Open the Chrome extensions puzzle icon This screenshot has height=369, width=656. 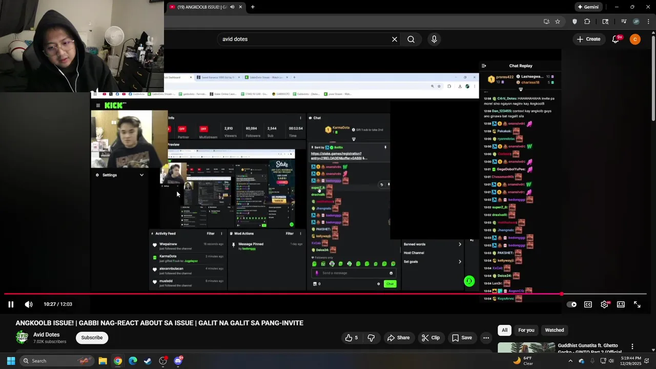tap(587, 22)
